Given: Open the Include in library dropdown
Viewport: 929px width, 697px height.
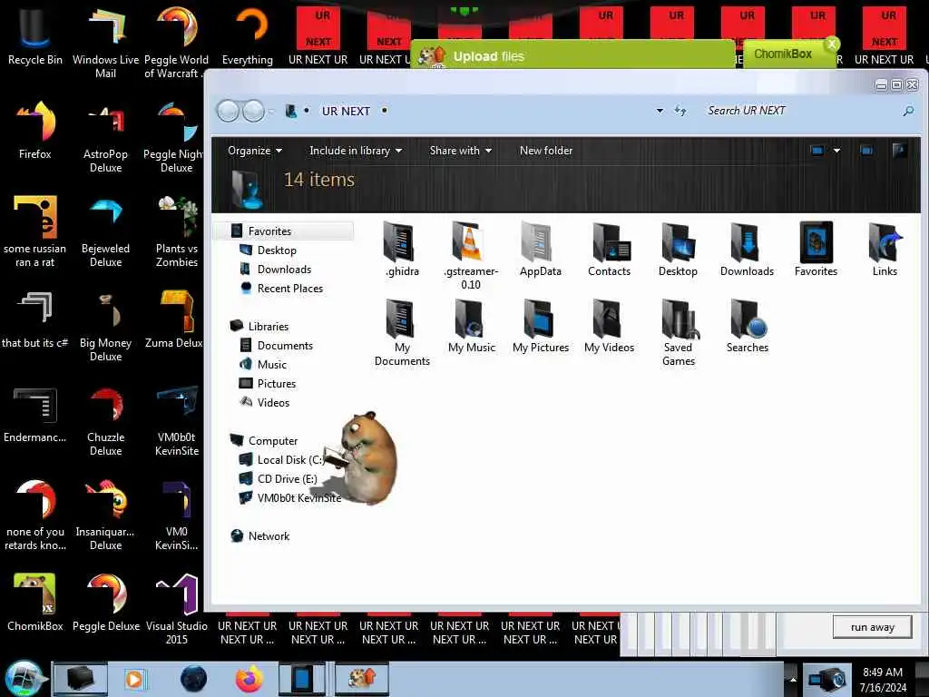Looking at the screenshot, I should 356,151.
